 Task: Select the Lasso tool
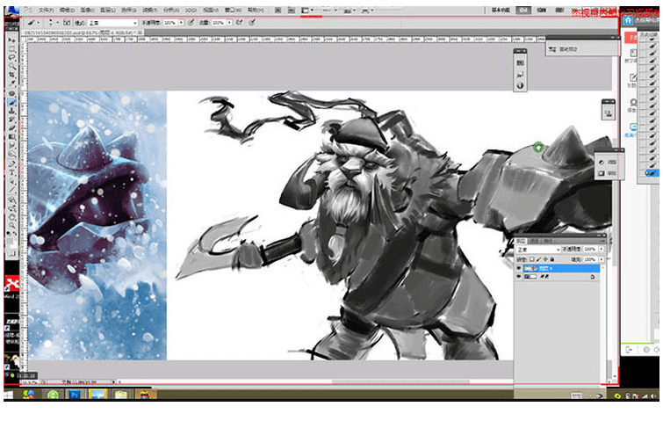(11, 57)
